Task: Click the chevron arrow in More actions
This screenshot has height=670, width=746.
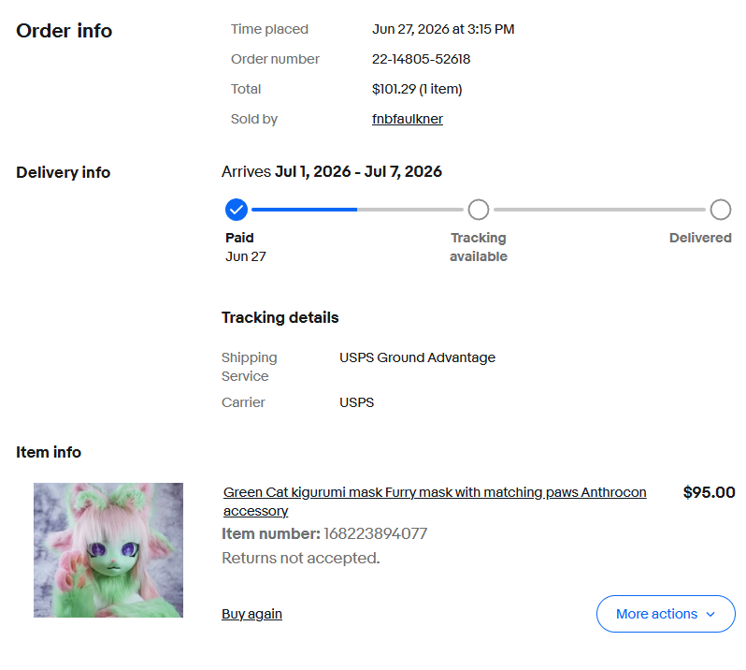Action: tap(710, 614)
